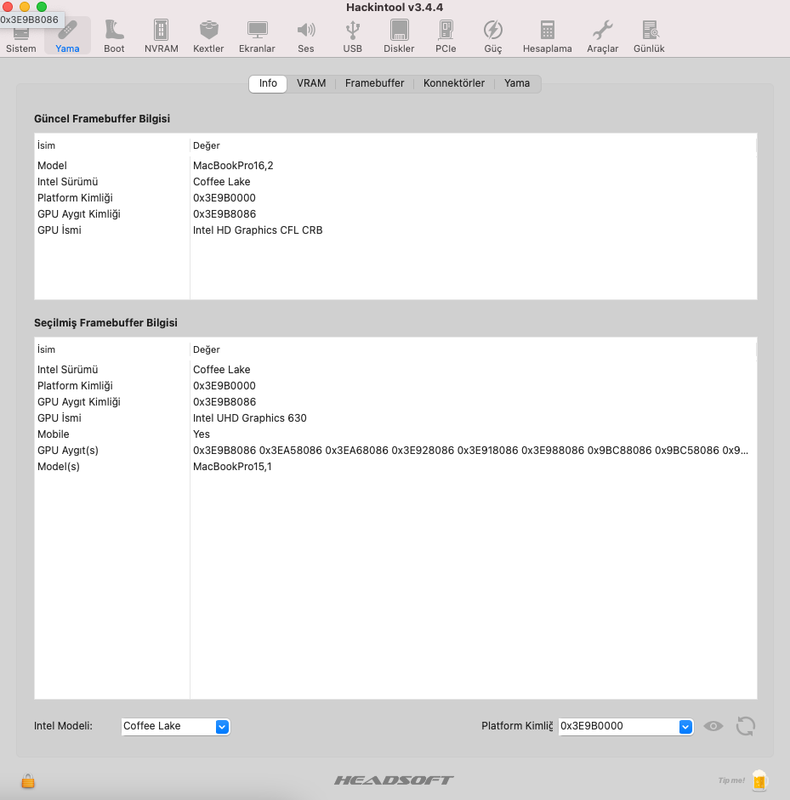Click the refresh arrows button
The width and height of the screenshot is (790, 800).
pos(746,726)
